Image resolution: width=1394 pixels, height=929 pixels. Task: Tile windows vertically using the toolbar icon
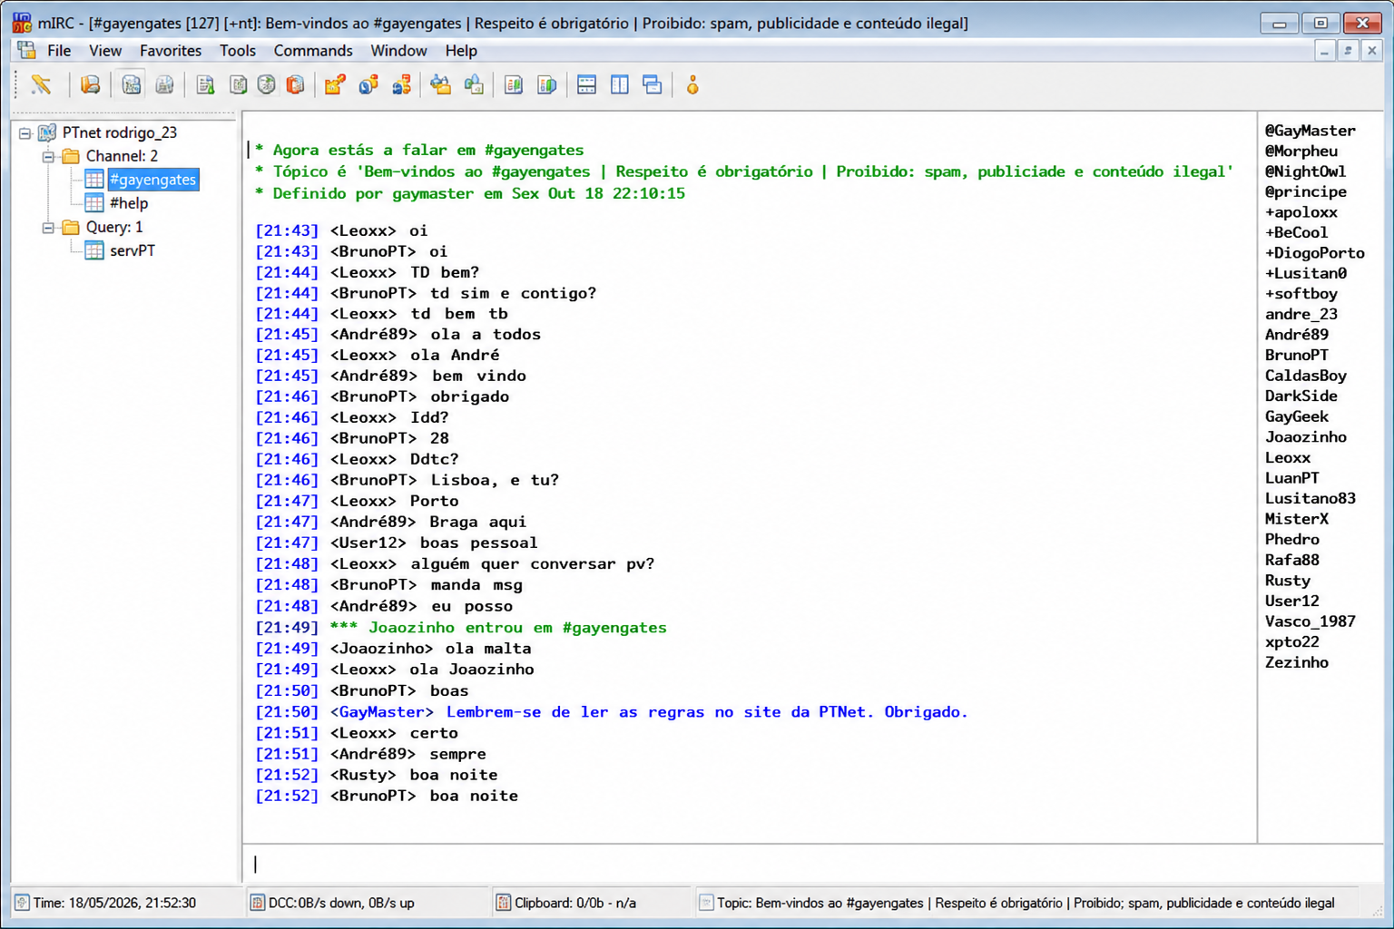pyautogui.click(x=620, y=85)
